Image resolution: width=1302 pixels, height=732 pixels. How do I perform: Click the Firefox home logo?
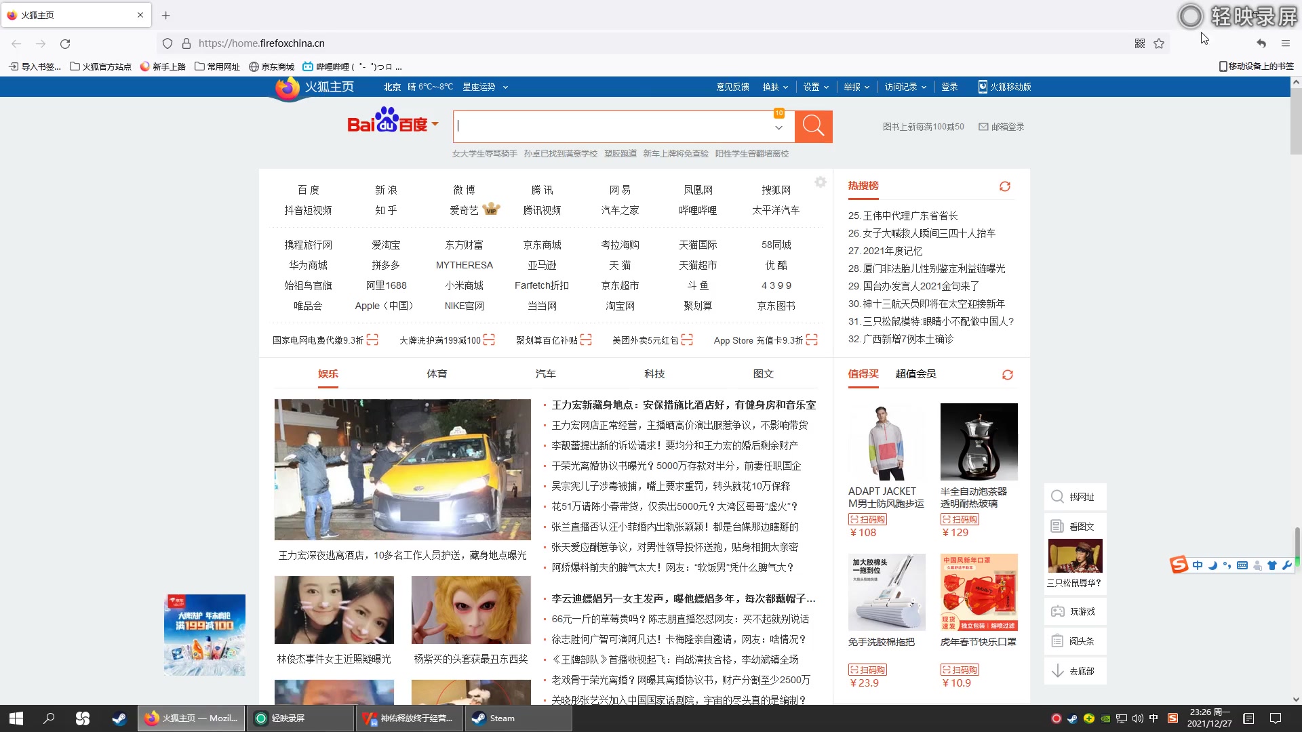point(315,87)
